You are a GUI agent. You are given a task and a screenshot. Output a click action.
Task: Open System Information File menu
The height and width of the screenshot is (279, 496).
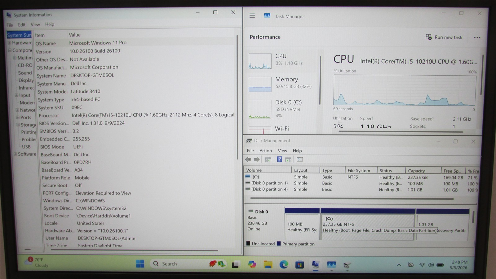coord(10,25)
